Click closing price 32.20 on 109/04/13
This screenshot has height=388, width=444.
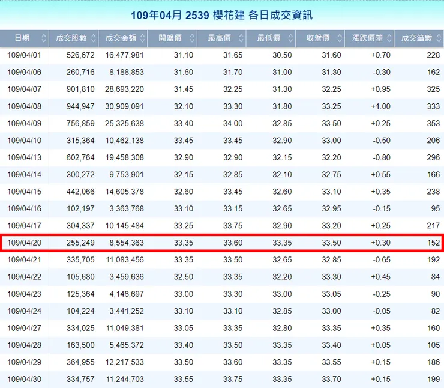click(331, 157)
